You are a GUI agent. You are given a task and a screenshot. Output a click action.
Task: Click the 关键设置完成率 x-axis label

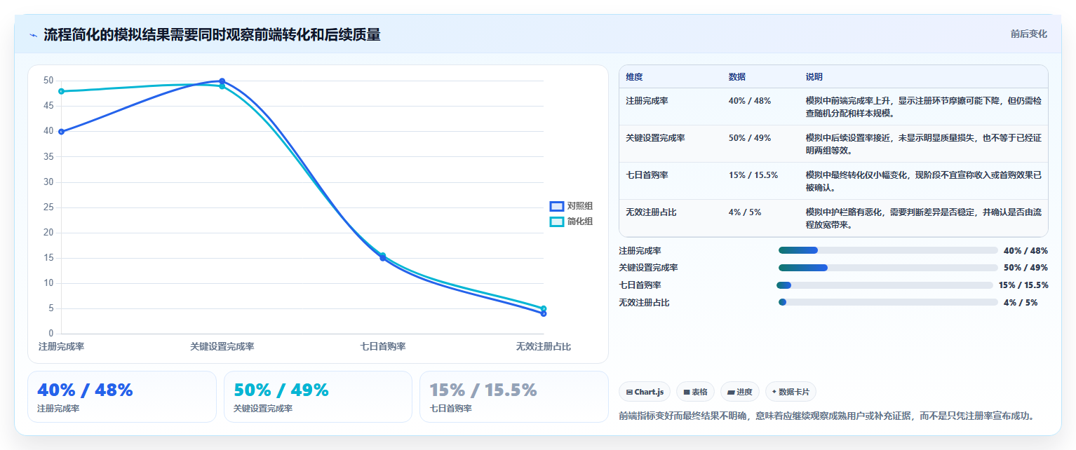click(222, 346)
